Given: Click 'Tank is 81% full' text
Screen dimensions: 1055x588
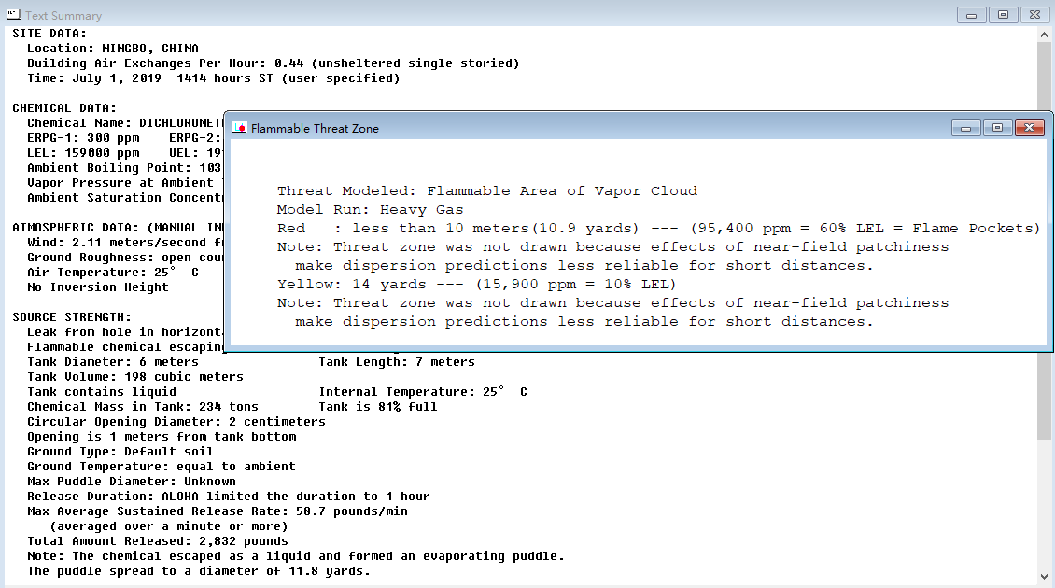Looking at the screenshot, I should (378, 407).
